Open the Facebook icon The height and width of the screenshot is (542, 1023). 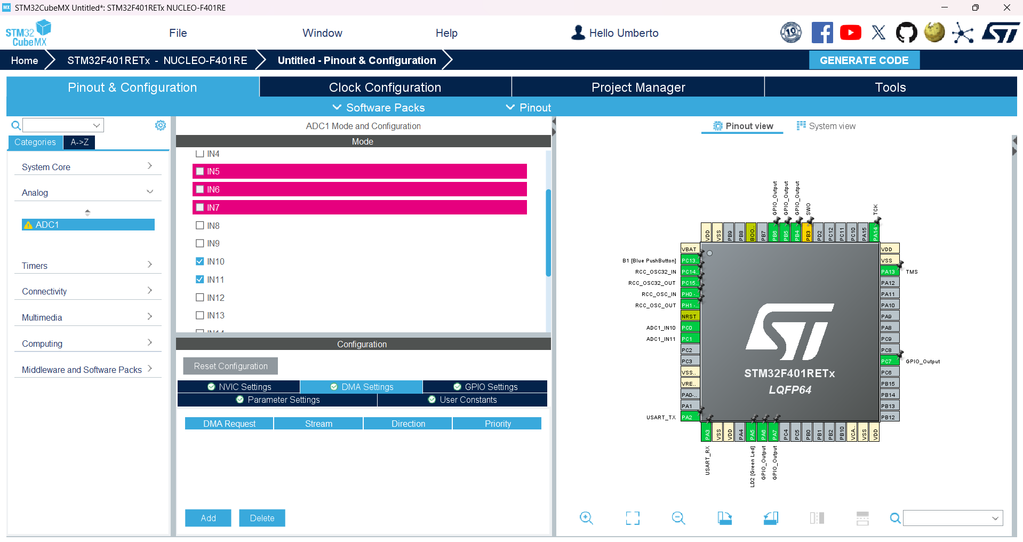click(822, 33)
